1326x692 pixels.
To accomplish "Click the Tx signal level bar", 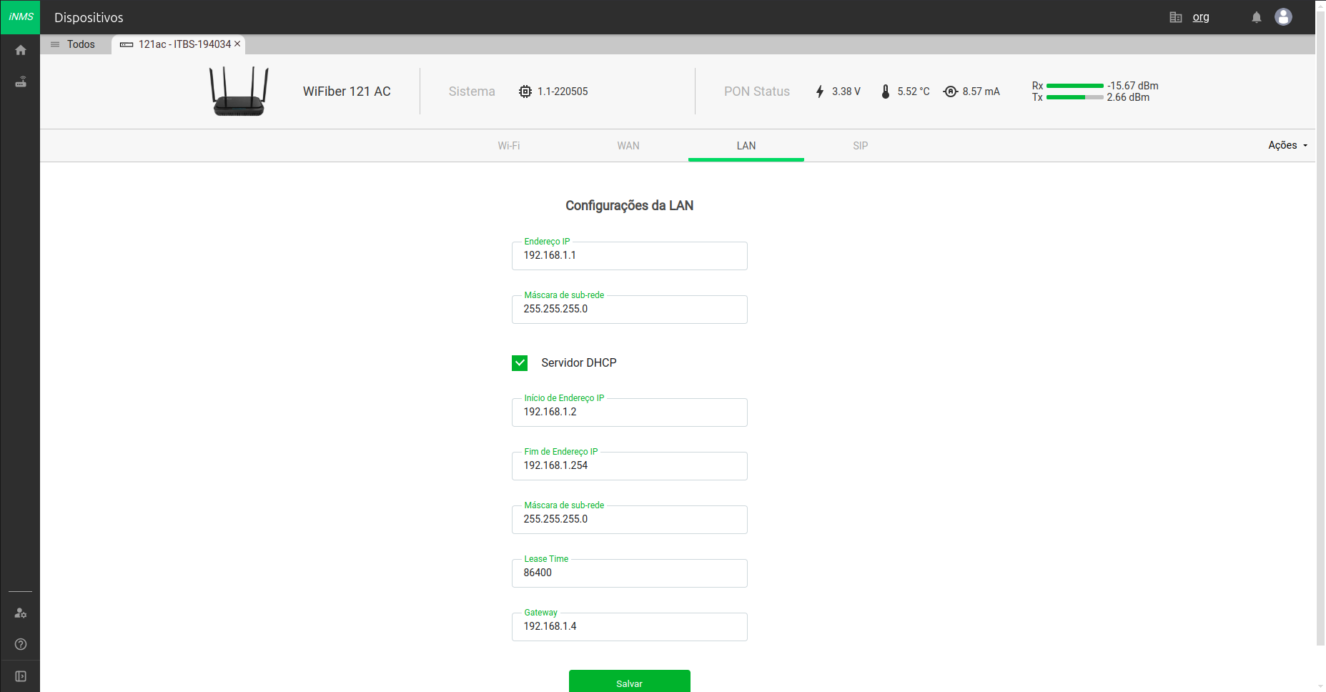I will click(x=1074, y=97).
